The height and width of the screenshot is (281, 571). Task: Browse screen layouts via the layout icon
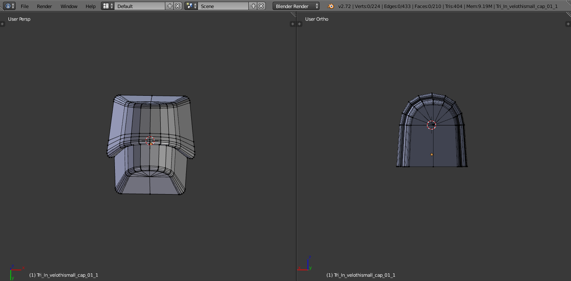108,6
